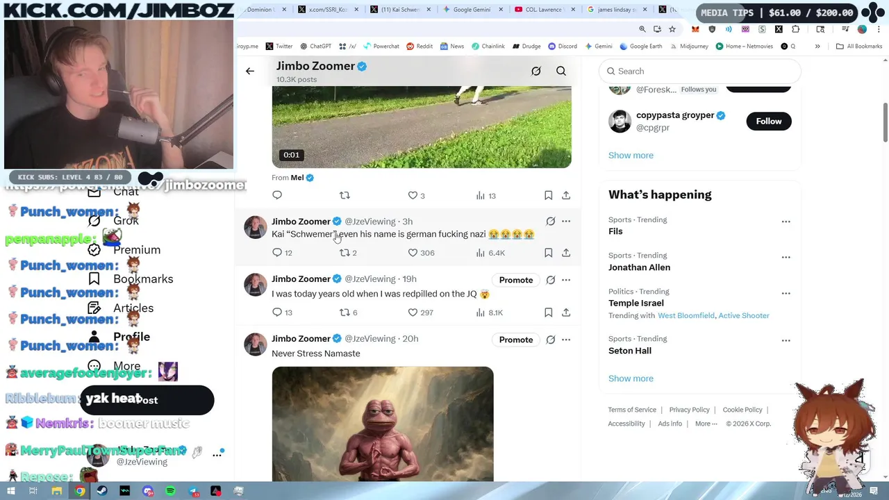Open replies on the Kai Schwemer post
889x500 pixels.
point(282,253)
